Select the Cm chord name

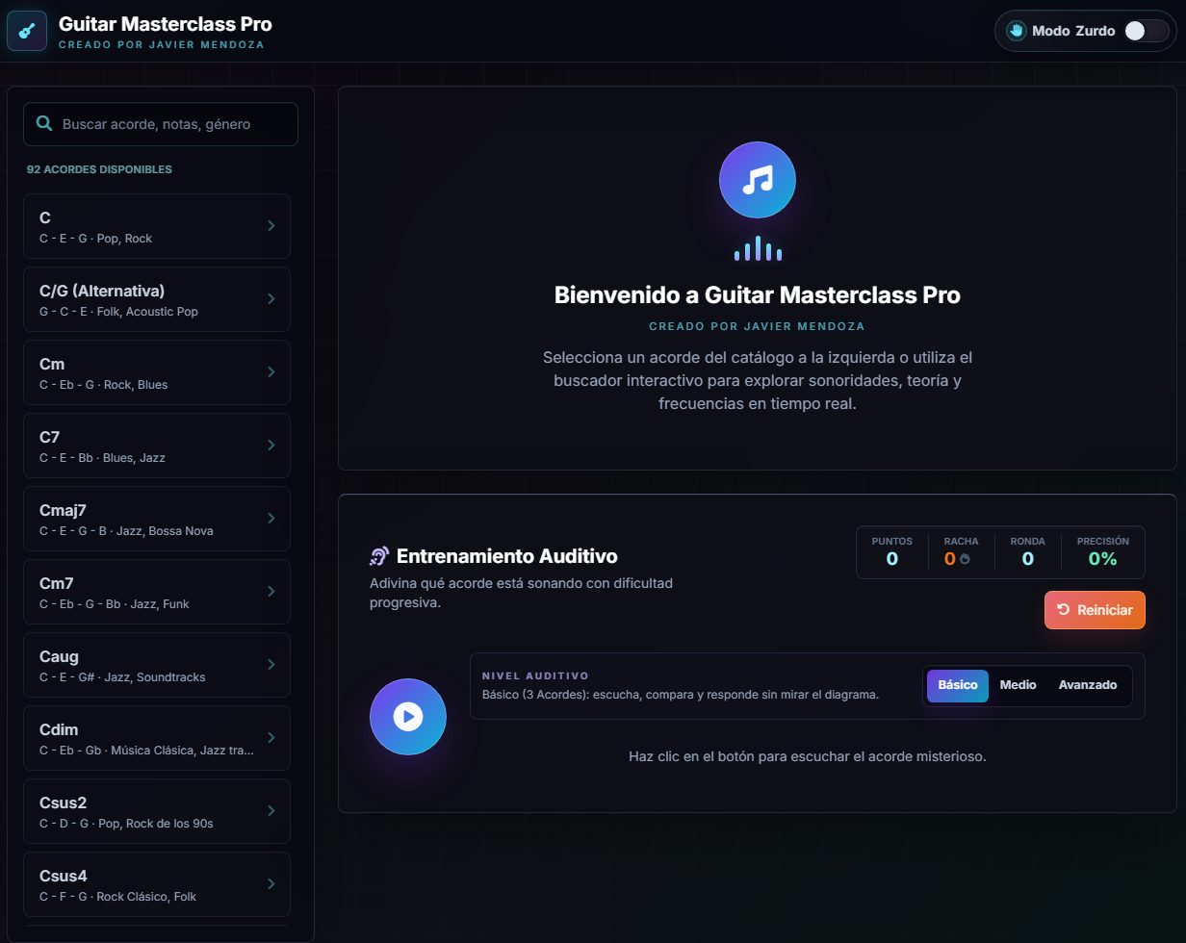52,364
